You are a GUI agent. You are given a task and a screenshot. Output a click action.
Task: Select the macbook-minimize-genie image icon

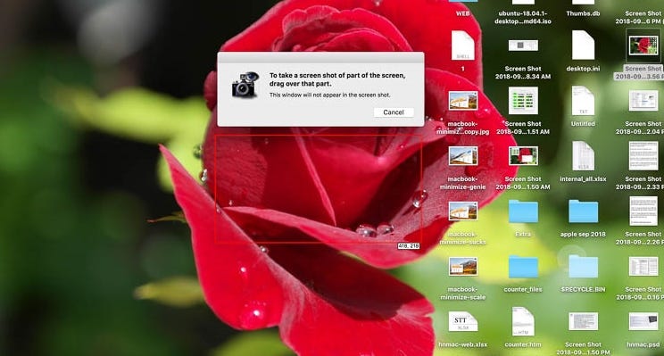(463, 156)
